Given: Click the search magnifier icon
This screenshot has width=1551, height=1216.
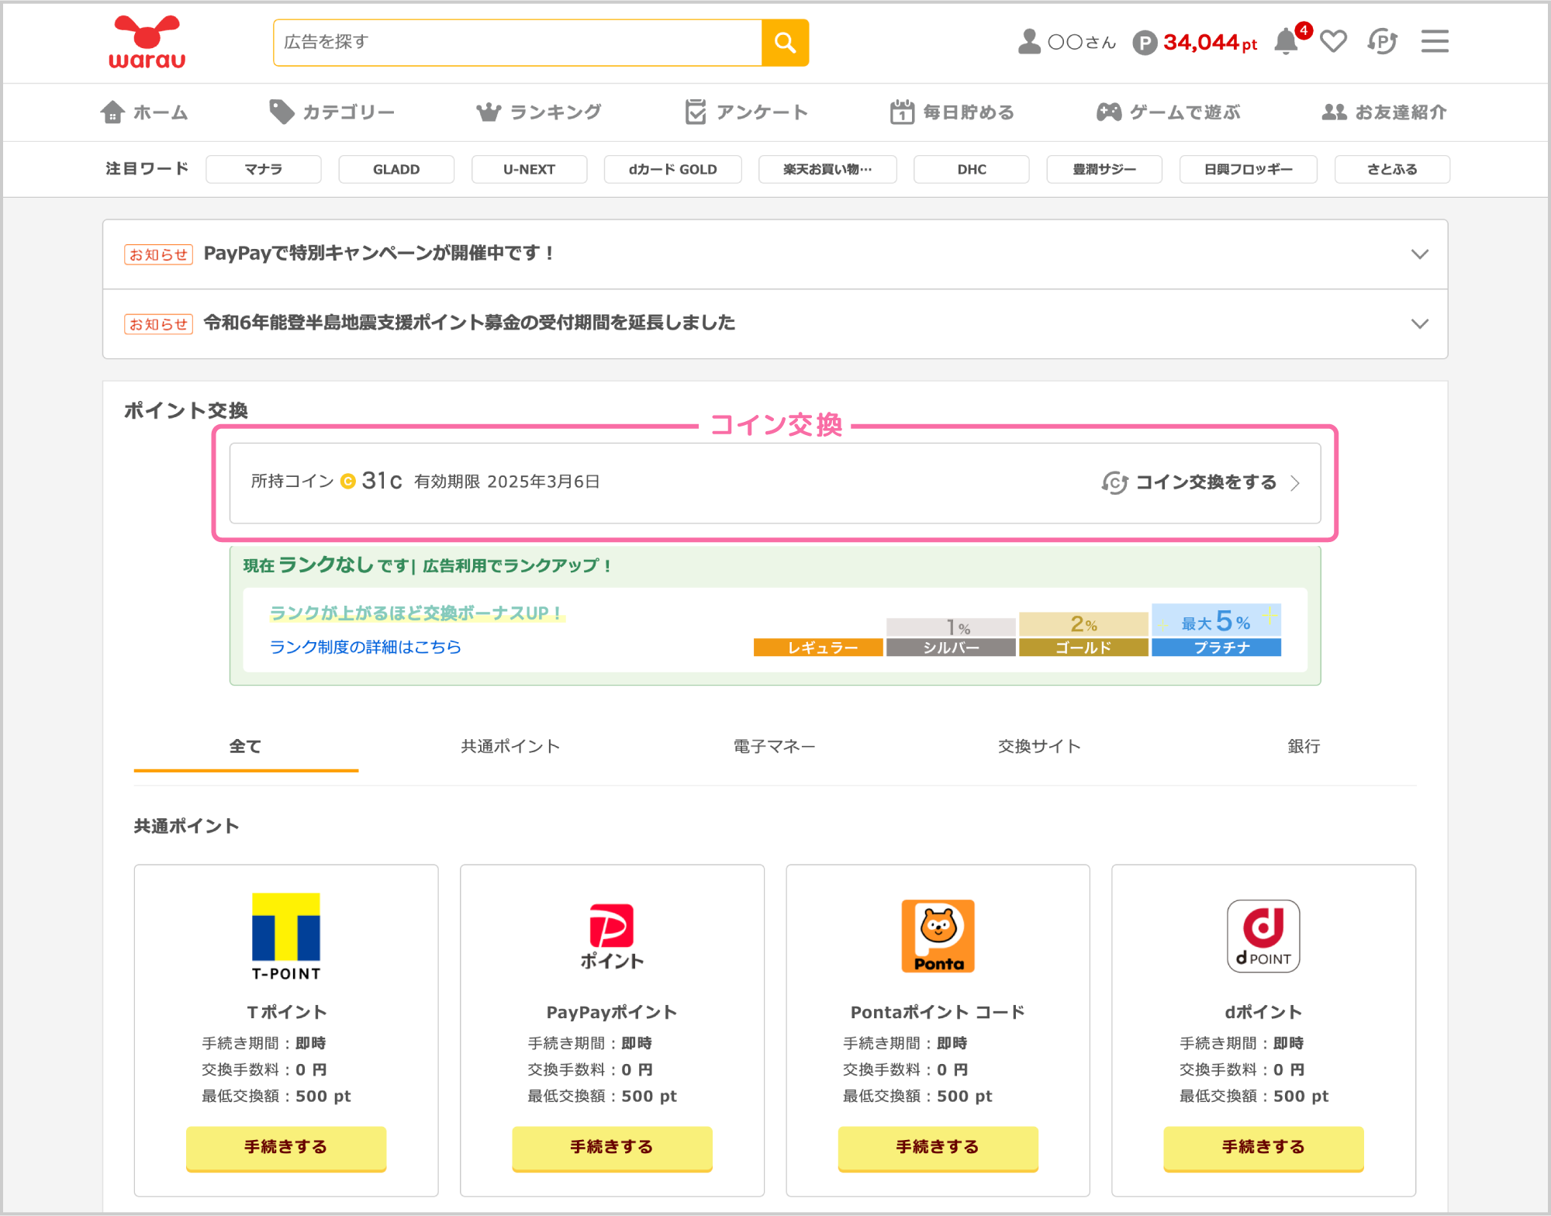Looking at the screenshot, I should (785, 42).
